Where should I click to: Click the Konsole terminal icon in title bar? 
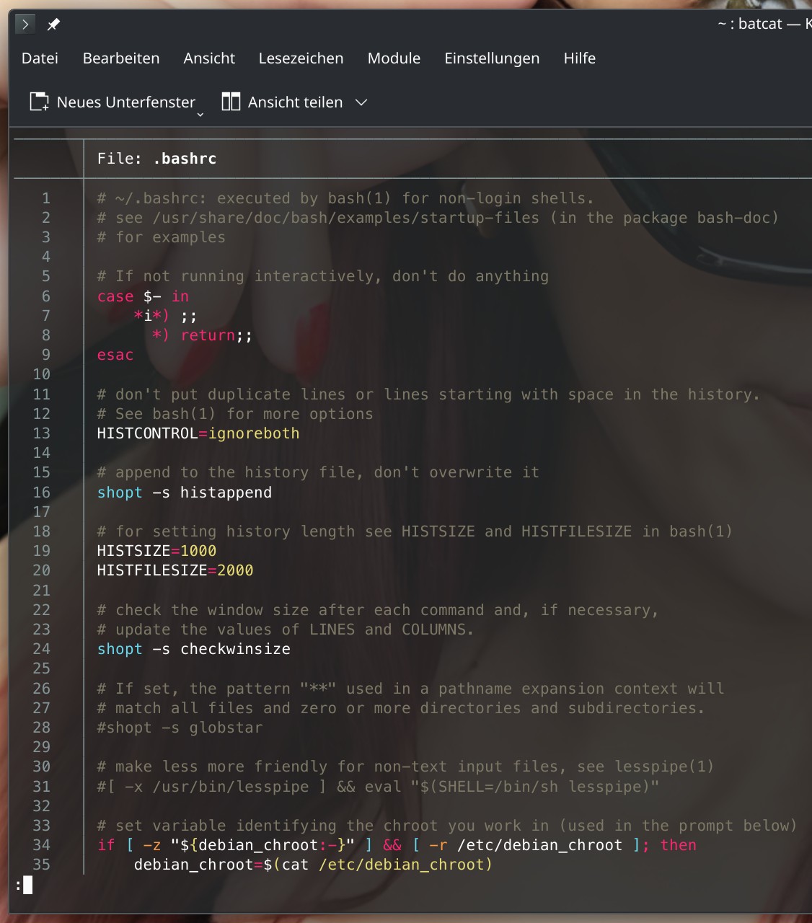(x=25, y=25)
